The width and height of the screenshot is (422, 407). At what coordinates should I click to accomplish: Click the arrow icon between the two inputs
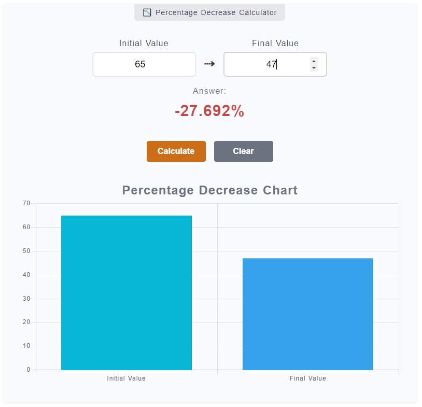(x=209, y=64)
